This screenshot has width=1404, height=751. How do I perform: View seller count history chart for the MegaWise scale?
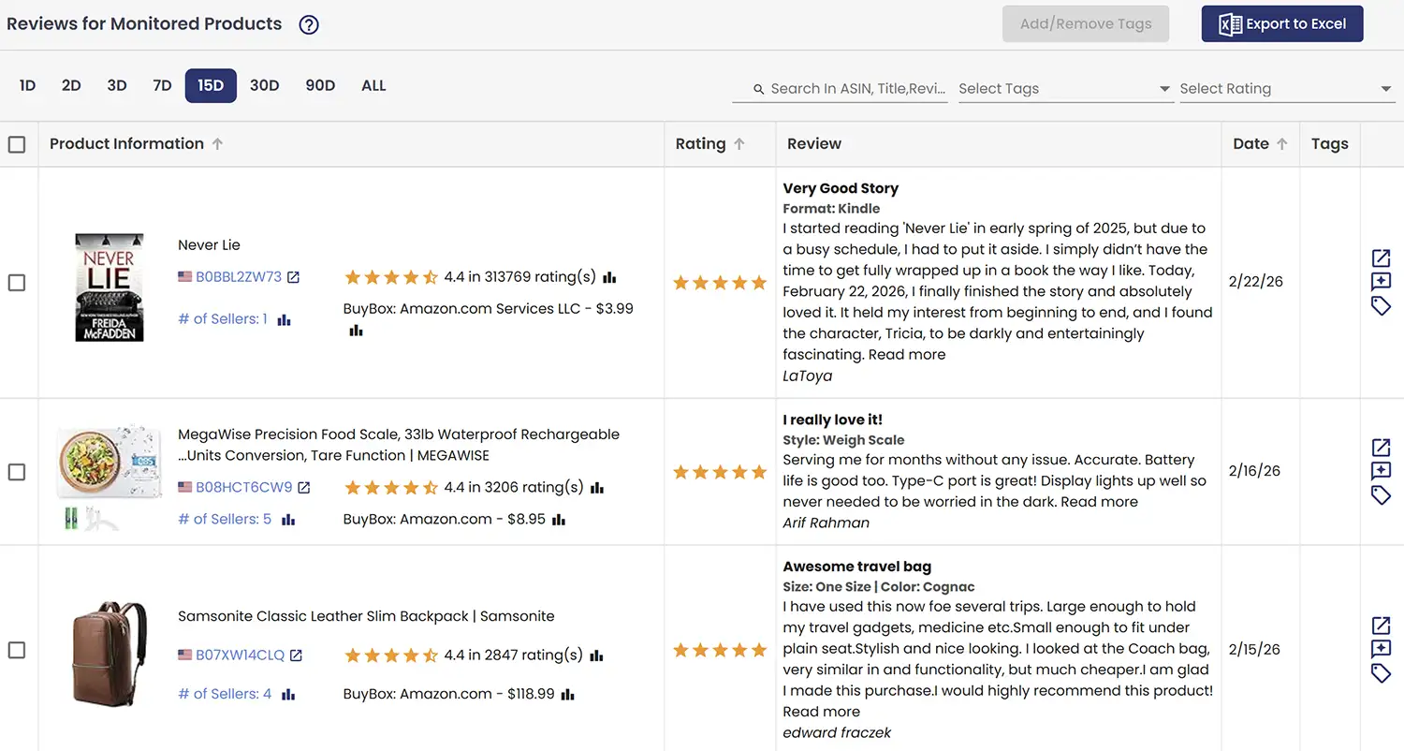tap(287, 519)
